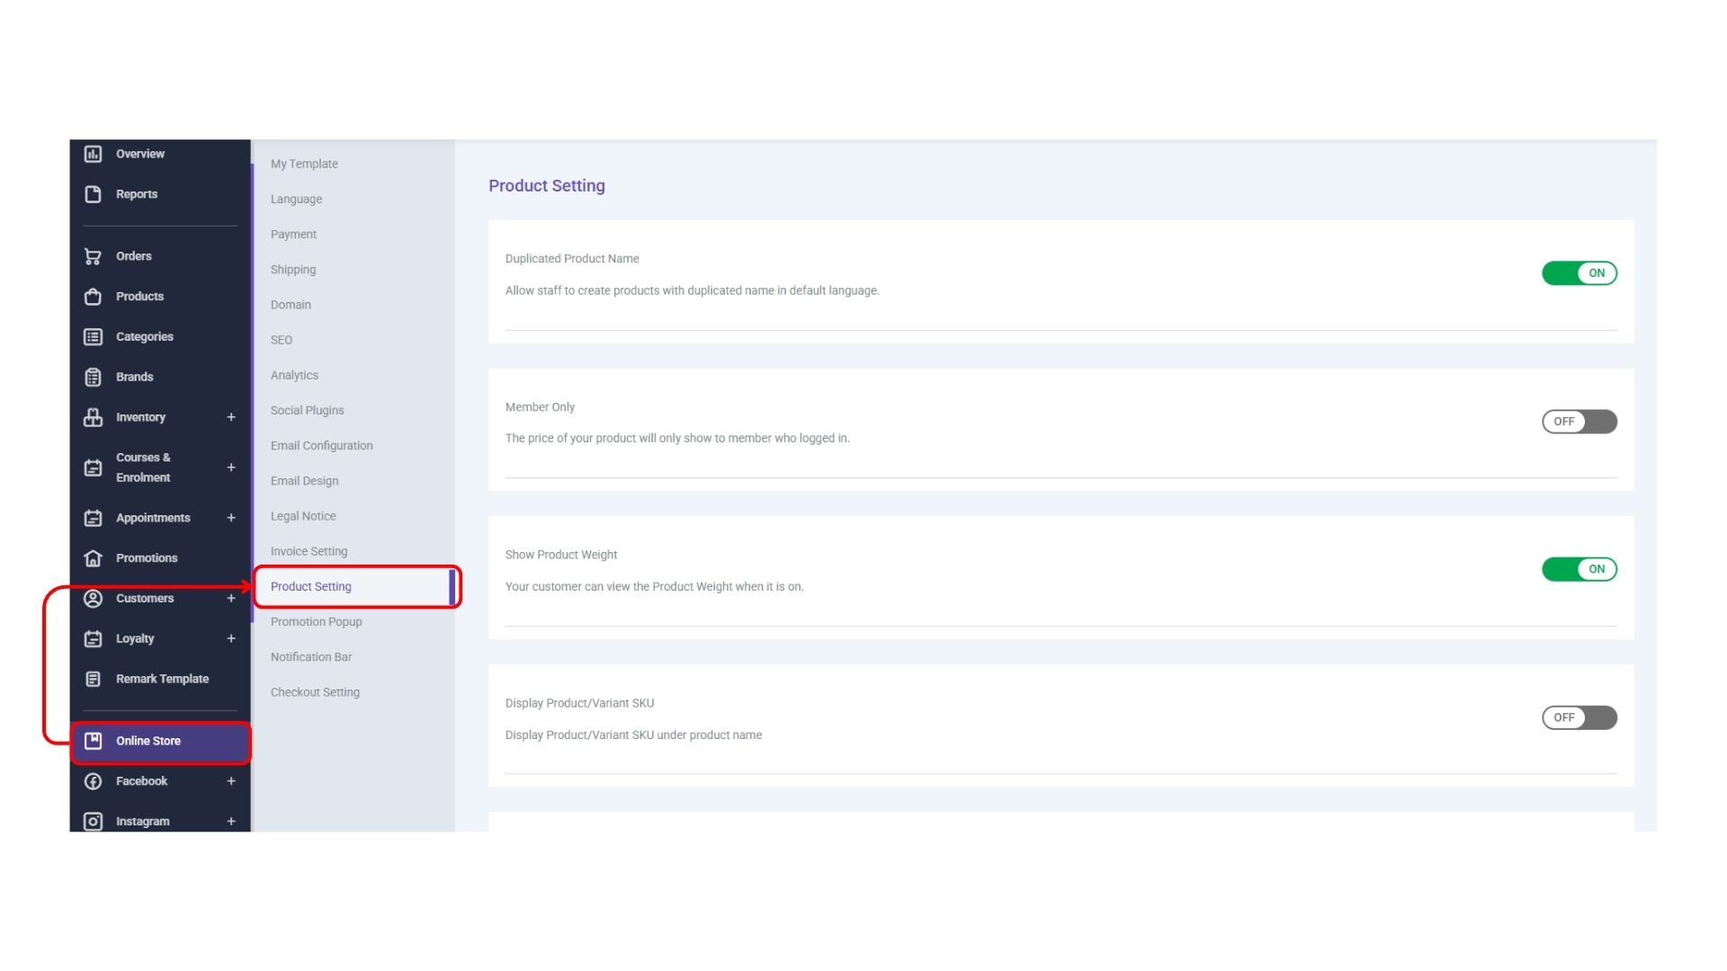Click the Instagram camera icon
Image resolution: width=1727 pixels, height=971 pixels.
click(x=93, y=822)
